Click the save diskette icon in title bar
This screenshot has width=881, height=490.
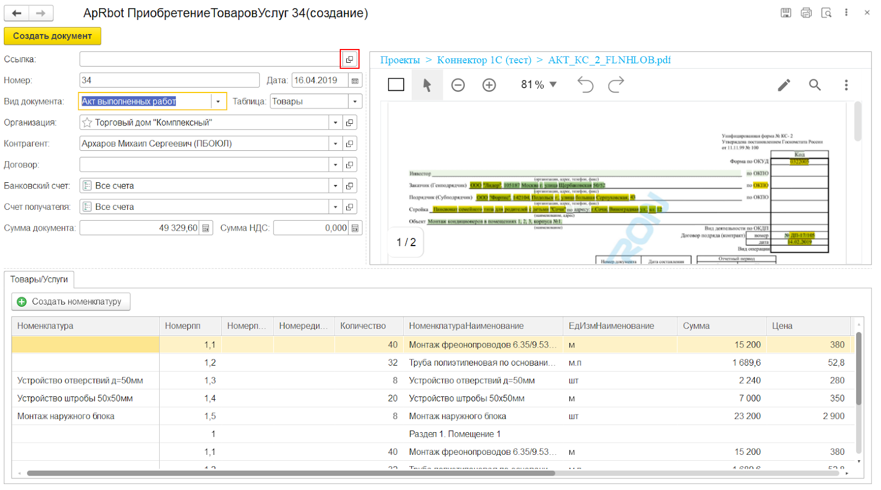pyautogui.click(x=786, y=13)
